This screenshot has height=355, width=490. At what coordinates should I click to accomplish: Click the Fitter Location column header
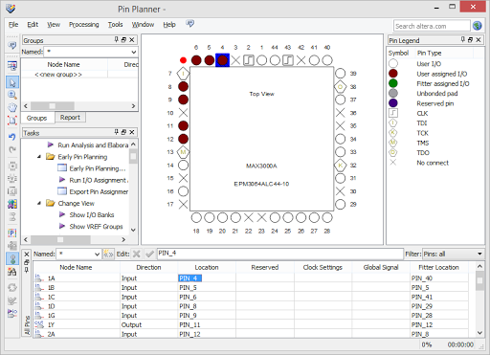(x=438, y=267)
